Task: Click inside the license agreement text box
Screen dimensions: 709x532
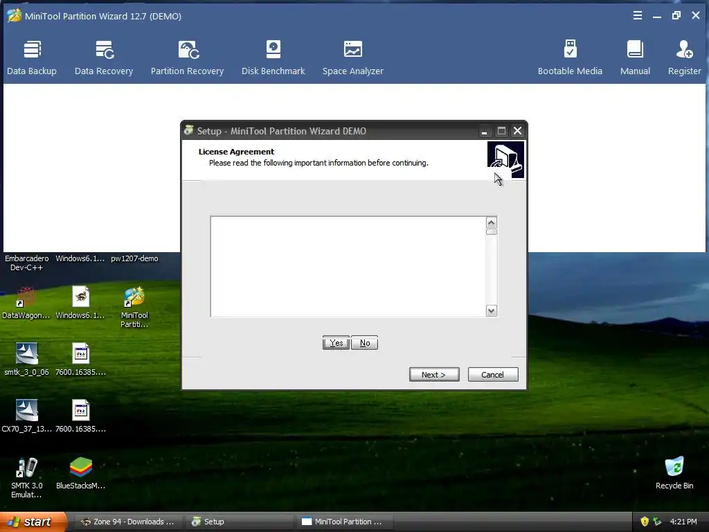Action: pyautogui.click(x=348, y=267)
